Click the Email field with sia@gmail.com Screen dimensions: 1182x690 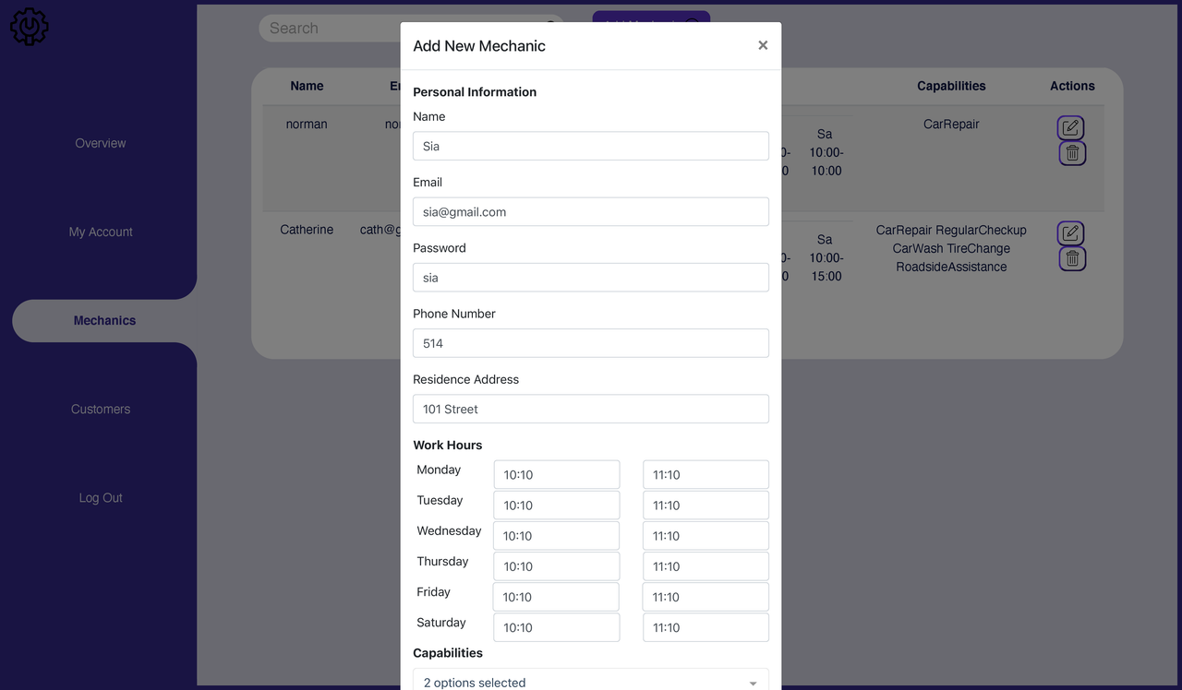(x=590, y=211)
